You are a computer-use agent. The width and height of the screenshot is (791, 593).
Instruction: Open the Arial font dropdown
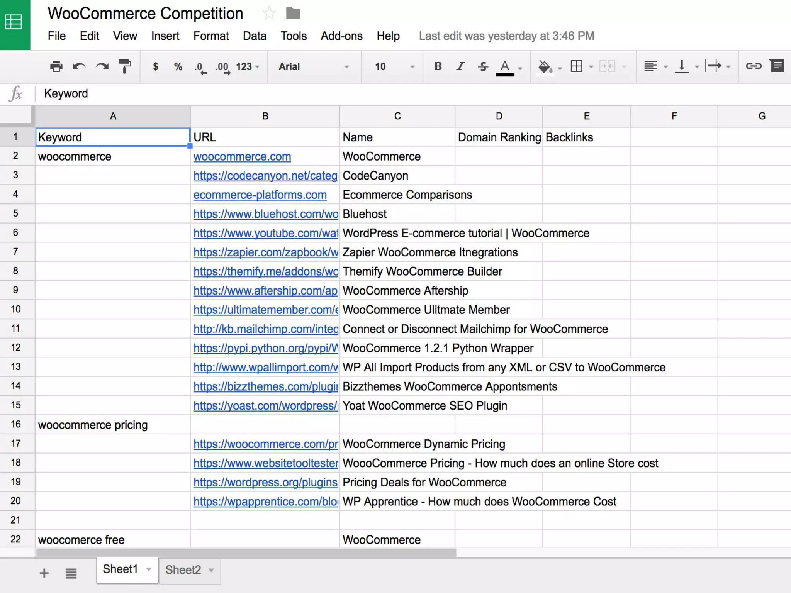(x=314, y=67)
